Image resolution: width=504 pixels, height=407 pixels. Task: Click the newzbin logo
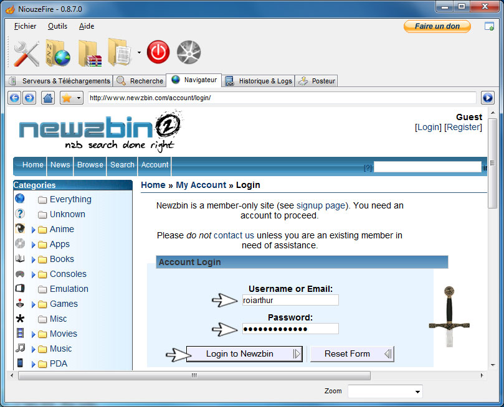(100, 131)
